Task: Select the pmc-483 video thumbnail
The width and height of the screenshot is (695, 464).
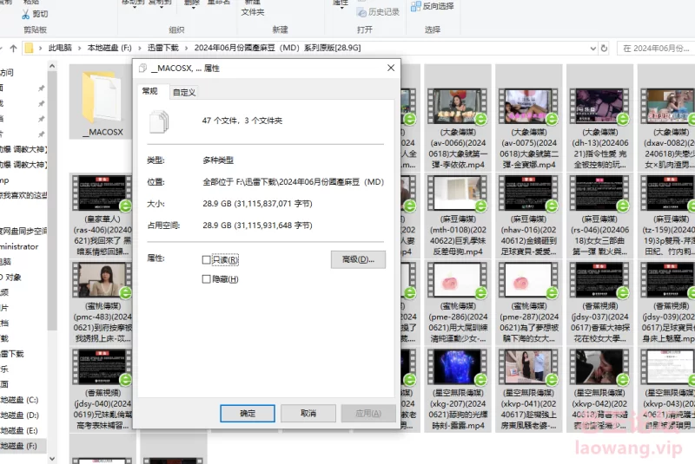Action: pyautogui.click(x=102, y=279)
